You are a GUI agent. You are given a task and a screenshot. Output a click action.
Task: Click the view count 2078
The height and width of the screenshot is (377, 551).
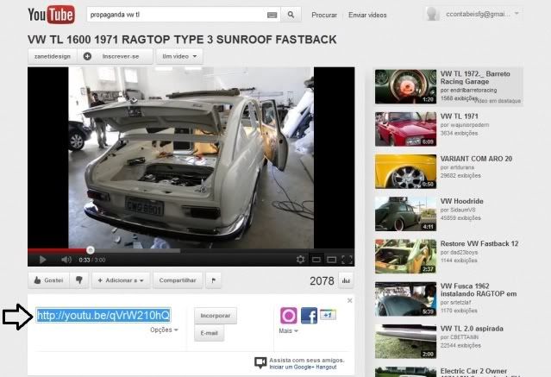point(322,280)
